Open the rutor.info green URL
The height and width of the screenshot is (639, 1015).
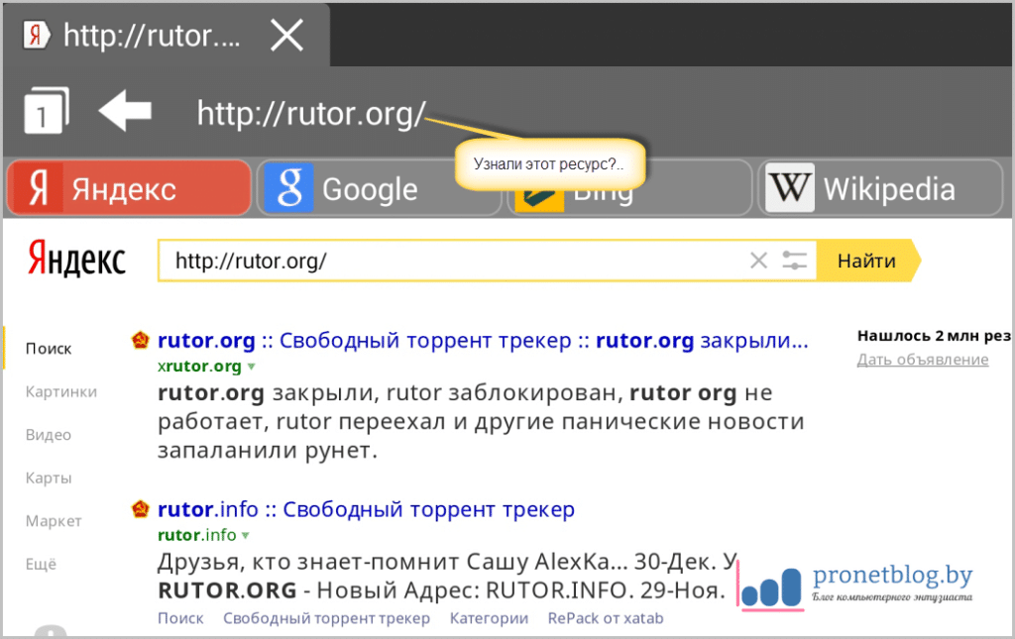click(x=197, y=535)
